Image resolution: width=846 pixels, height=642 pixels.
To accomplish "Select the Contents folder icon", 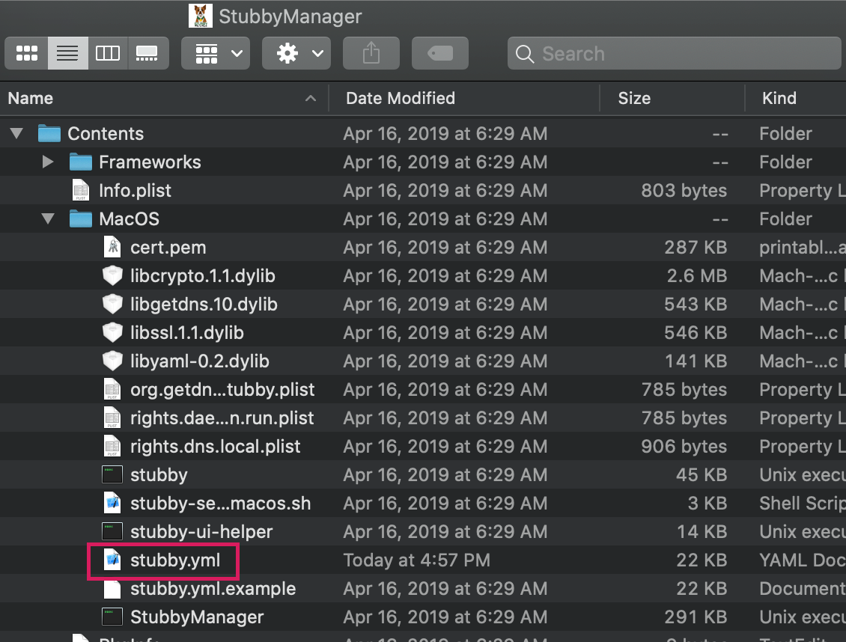I will (49, 133).
